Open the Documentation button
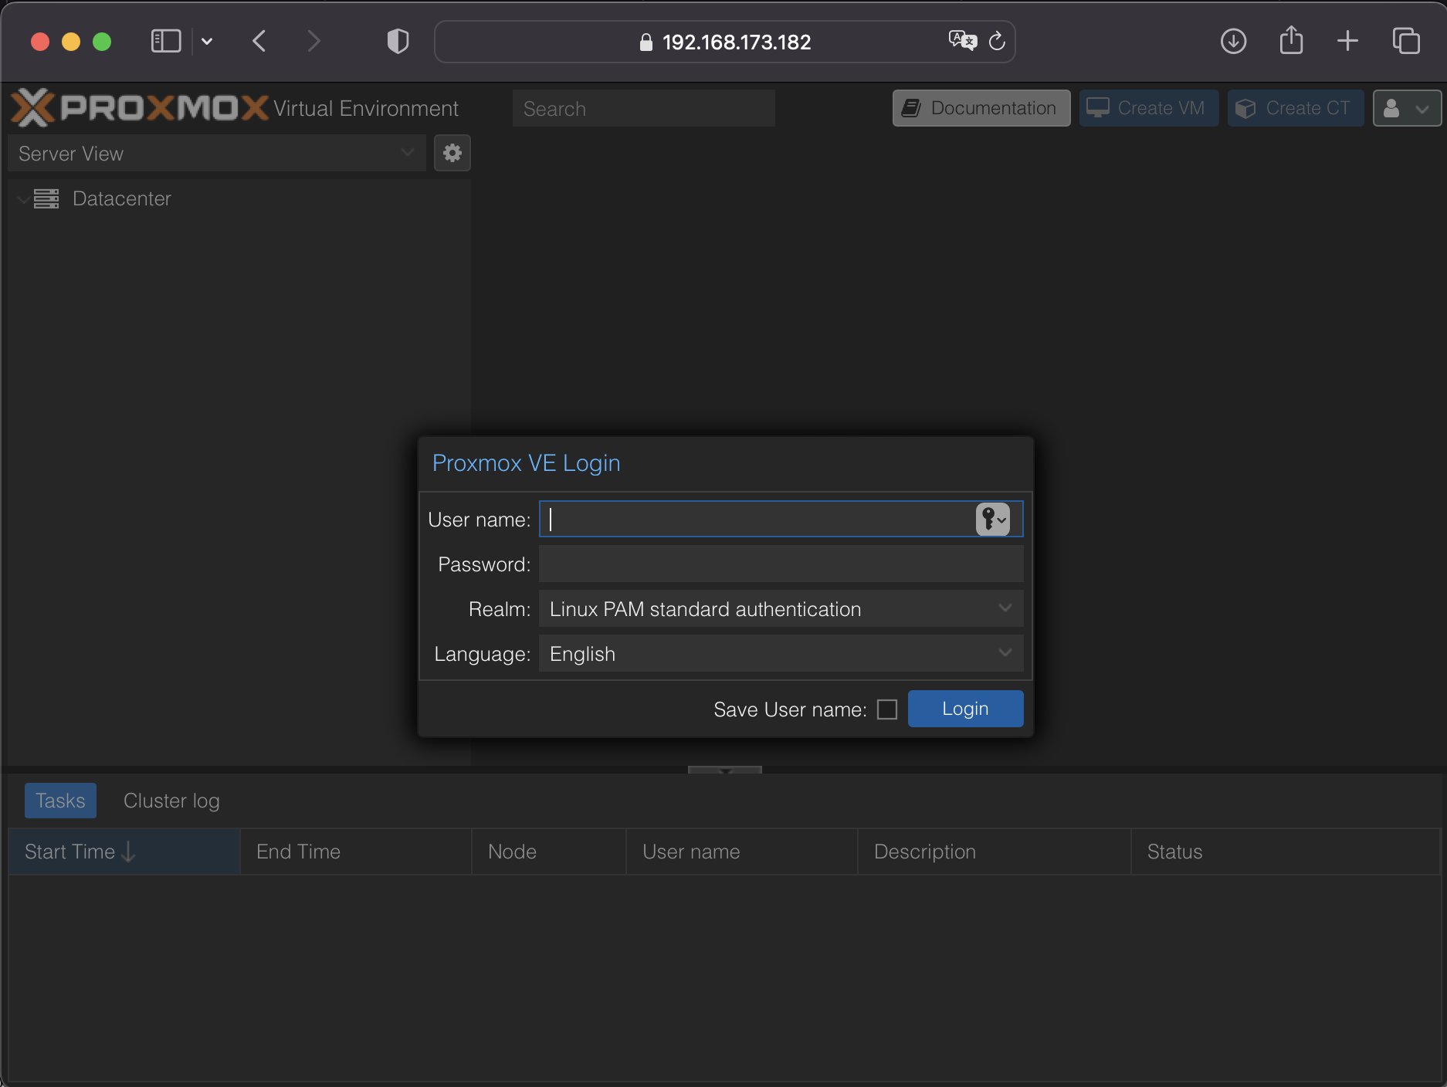 click(981, 108)
